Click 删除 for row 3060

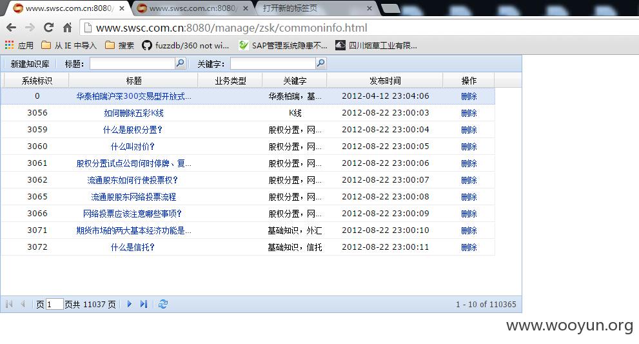coord(469,147)
